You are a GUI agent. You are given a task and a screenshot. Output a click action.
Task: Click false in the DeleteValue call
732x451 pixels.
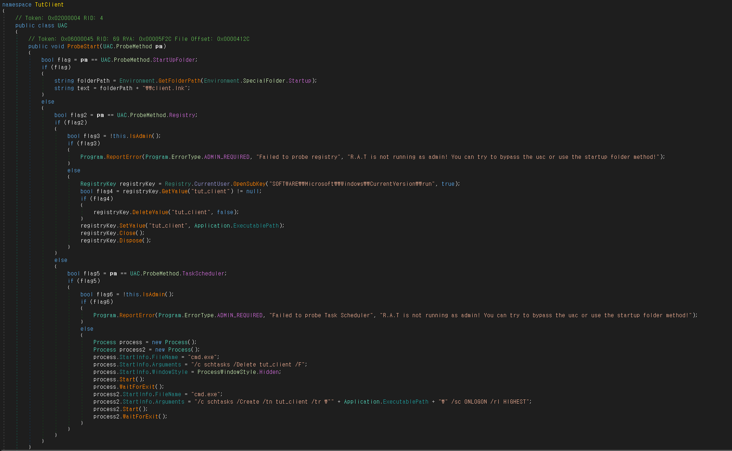click(x=225, y=212)
